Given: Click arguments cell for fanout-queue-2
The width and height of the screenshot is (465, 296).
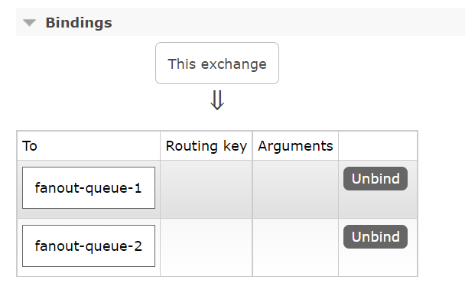Looking at the screenshot, I should (295, 248).
